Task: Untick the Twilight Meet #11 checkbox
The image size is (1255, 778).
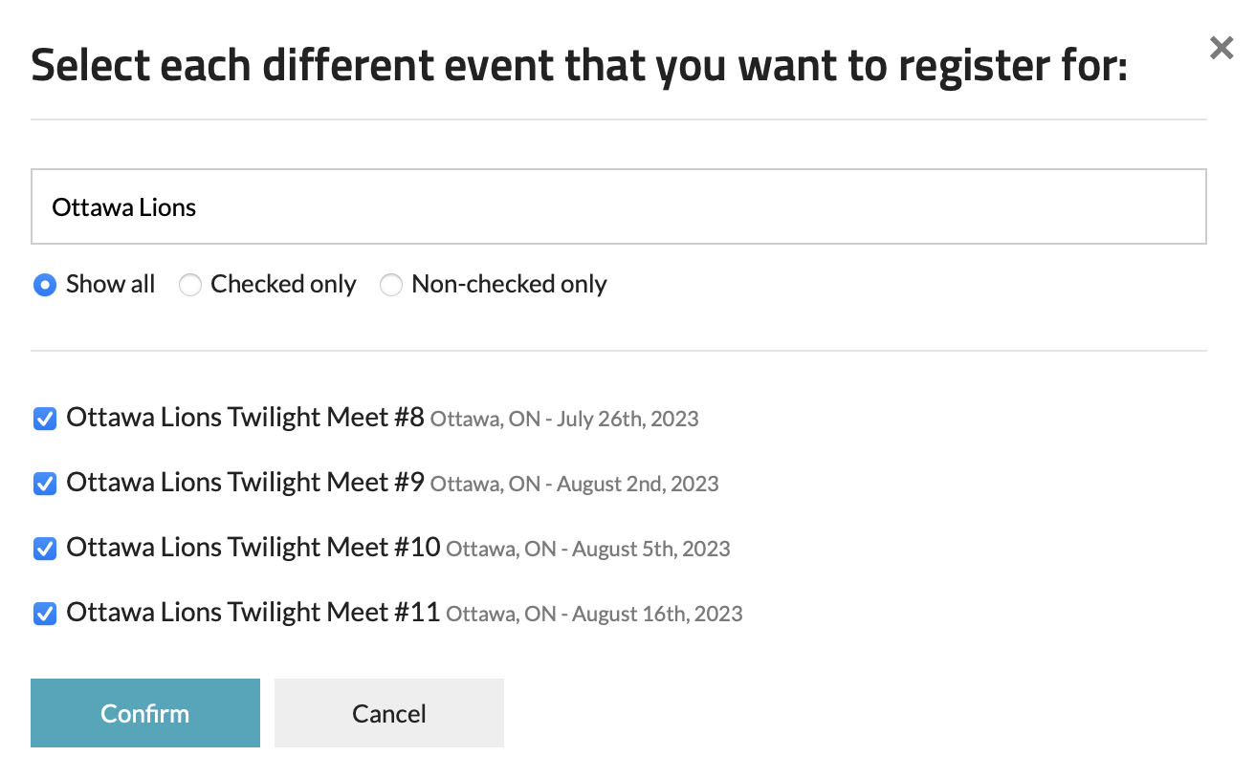Action: coord(45,614)
